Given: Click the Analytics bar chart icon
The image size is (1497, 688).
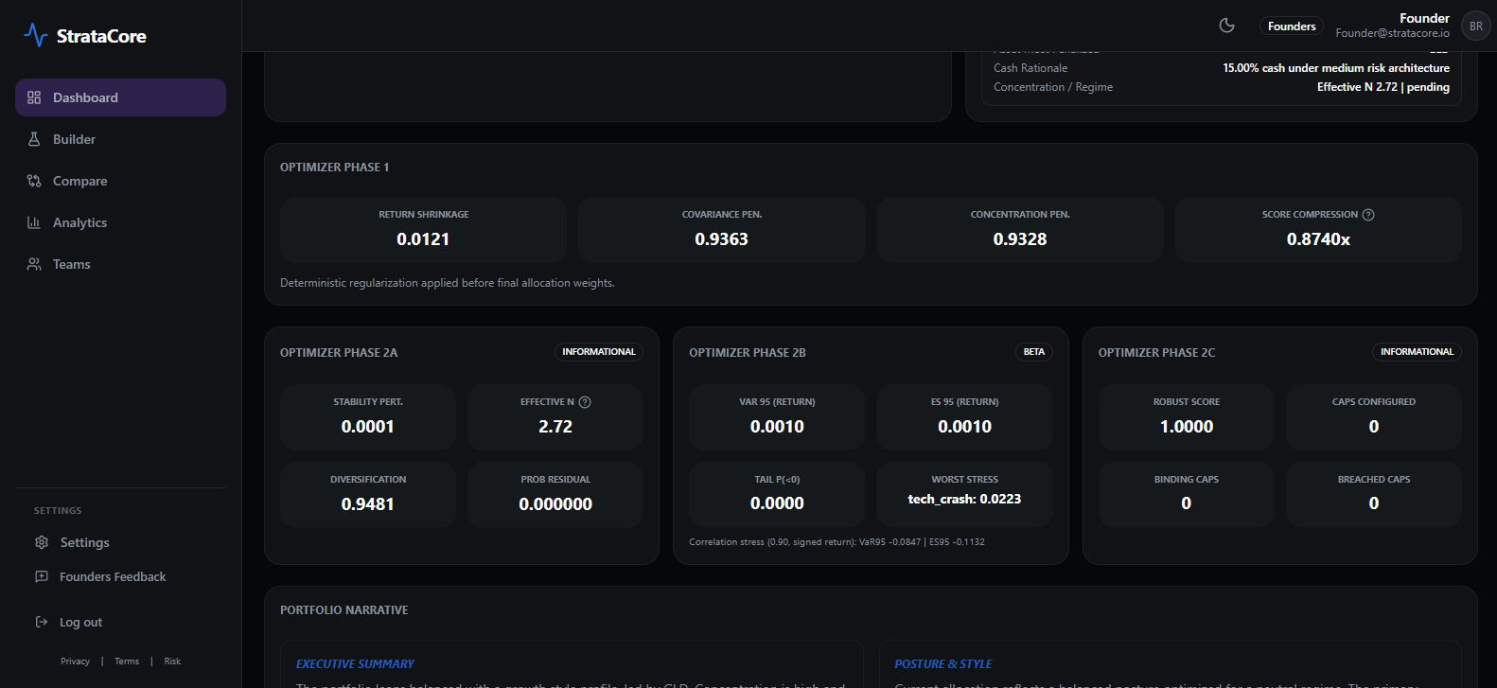Looking at the screenshot, I should click(34, 222).
